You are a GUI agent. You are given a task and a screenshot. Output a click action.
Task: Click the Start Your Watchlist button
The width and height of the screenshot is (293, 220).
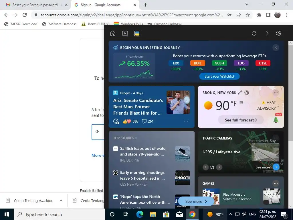click(219, 76)
